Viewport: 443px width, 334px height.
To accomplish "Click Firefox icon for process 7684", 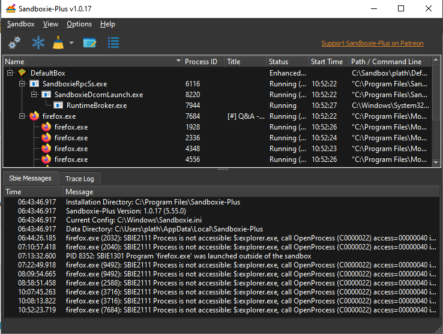I will click(x=34, y=116).
